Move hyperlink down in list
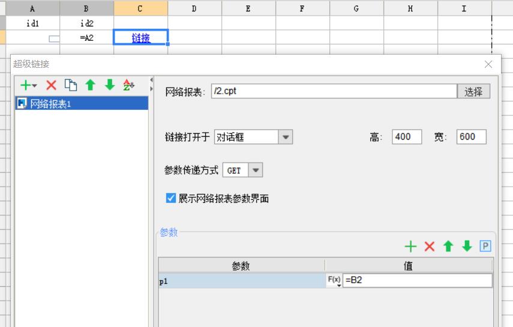The height and width of the screenshot is (327, 513). coord(110,85)
